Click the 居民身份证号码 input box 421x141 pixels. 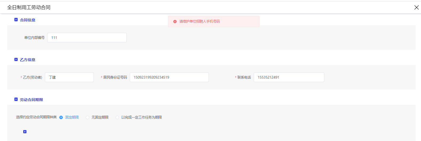pyautogui.click(x=169, y=77)
